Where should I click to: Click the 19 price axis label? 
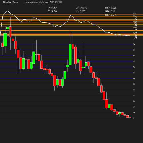(x=134, y=107)
